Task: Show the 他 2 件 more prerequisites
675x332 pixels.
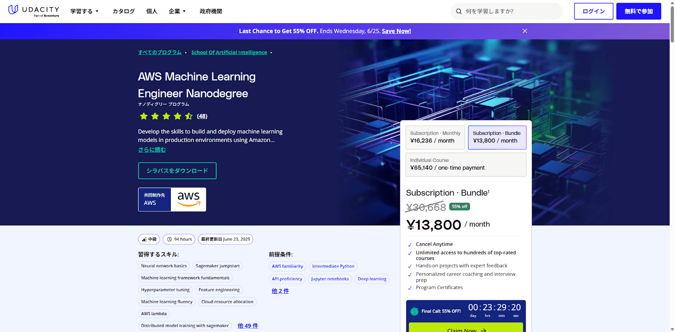Action: tap(280, 291)
